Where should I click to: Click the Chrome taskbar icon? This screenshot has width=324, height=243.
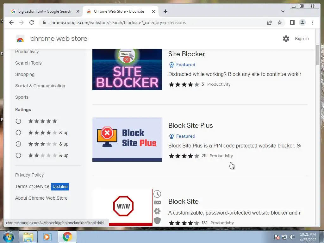(x=67, y=237)
